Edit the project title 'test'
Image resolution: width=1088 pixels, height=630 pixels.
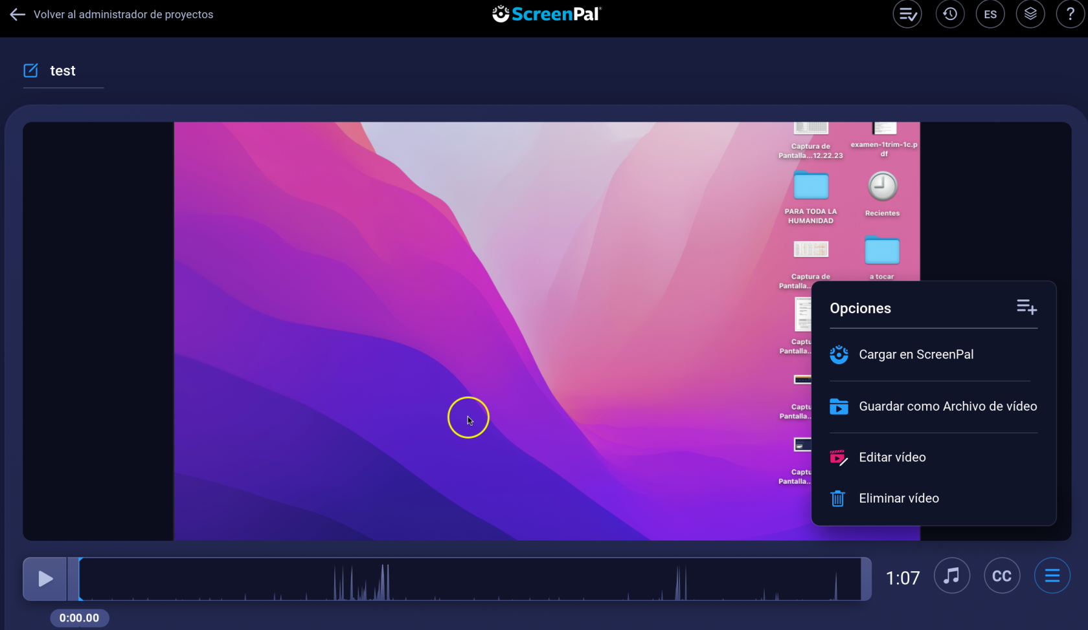(x=63, y=71)
